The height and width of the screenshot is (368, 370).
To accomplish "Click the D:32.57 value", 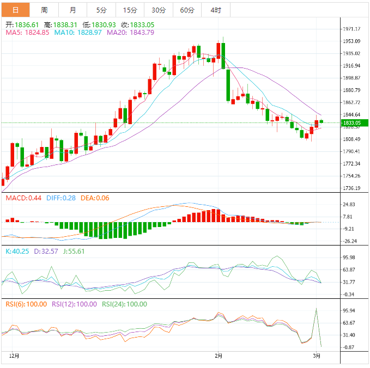I will point(46,251).
